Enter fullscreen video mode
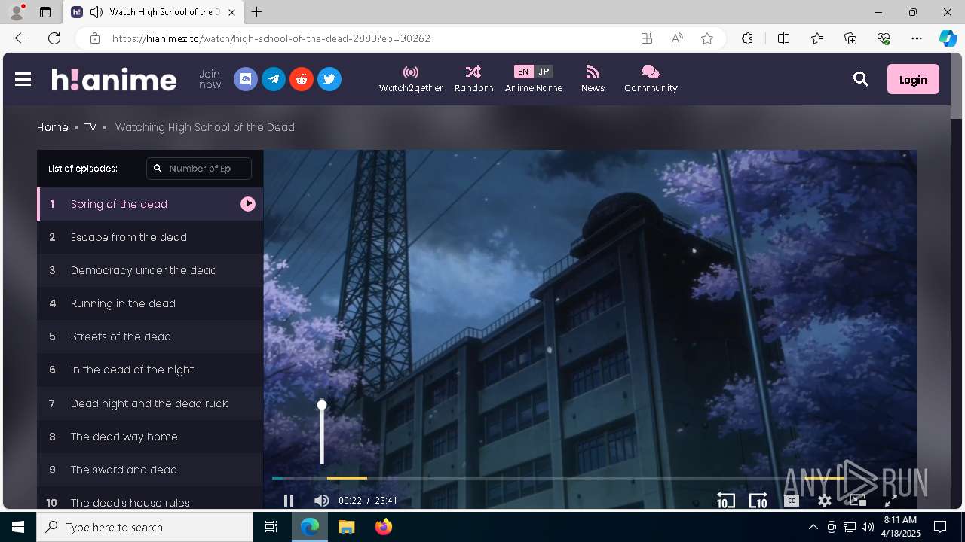965x542 pixels. [x=890, y=501]
